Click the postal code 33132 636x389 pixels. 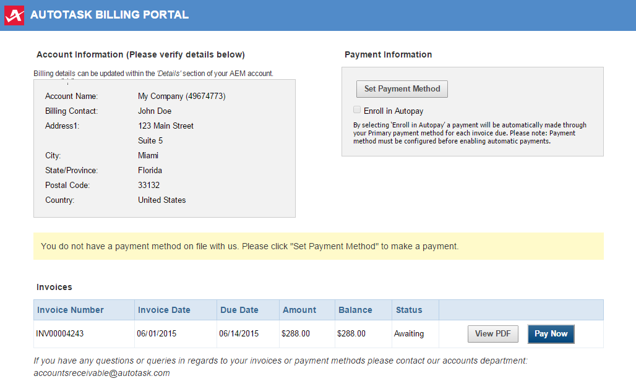tap(149, 186)
